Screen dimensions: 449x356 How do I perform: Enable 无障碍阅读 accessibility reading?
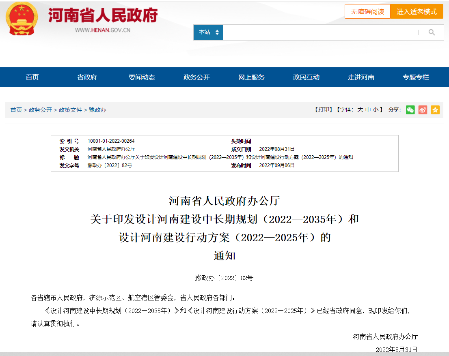[x=367, y=11]
